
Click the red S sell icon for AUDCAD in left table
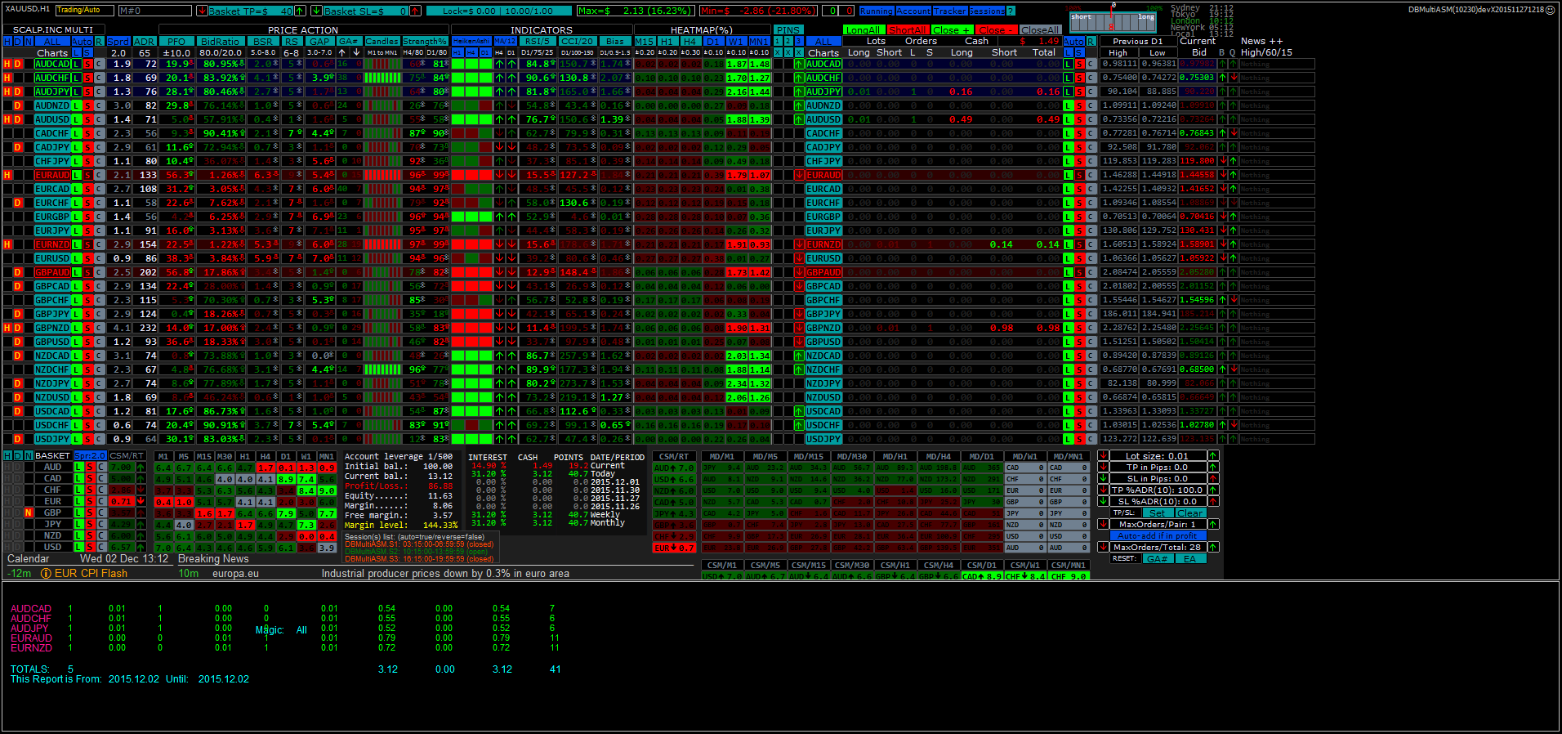click(x=87, y=64)
